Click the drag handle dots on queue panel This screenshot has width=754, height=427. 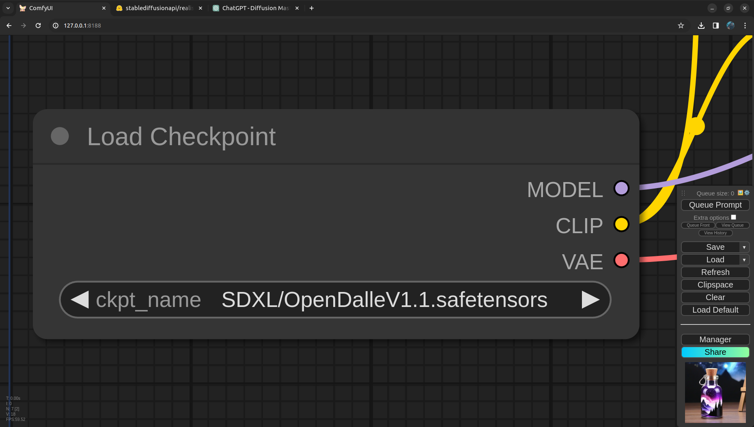click(x=683, y=193)
